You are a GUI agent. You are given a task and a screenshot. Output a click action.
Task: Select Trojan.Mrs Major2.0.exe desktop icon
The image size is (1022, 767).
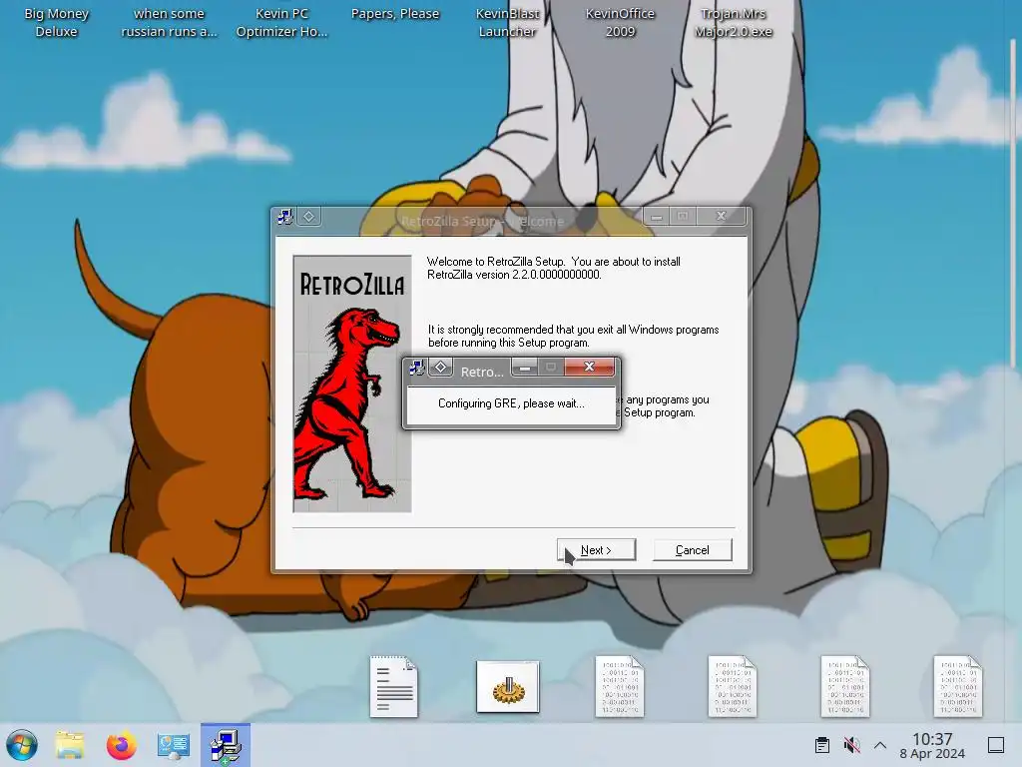(734, 22)
